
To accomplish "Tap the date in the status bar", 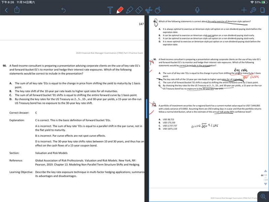I will pyautogui.click(x=26, y=2).
